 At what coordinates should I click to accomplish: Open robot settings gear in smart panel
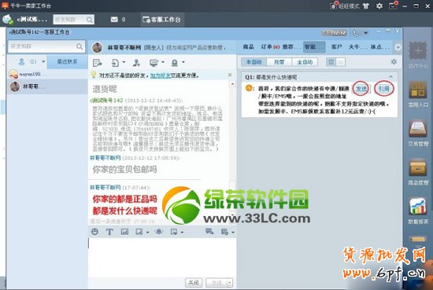(x=394, y=62)
